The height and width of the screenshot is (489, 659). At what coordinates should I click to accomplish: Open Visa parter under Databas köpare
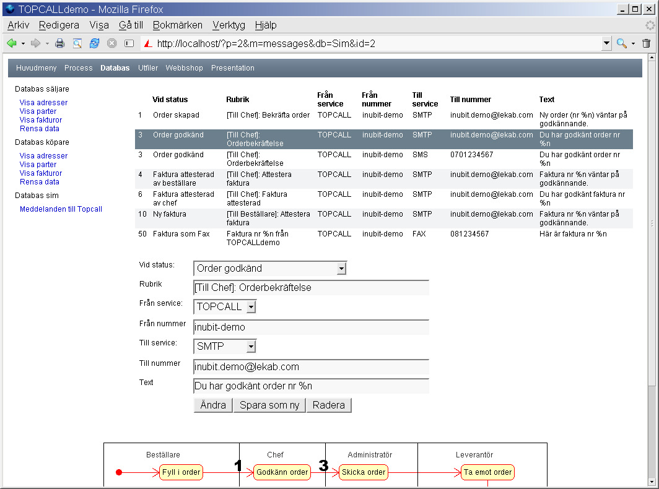coord(38,165)
